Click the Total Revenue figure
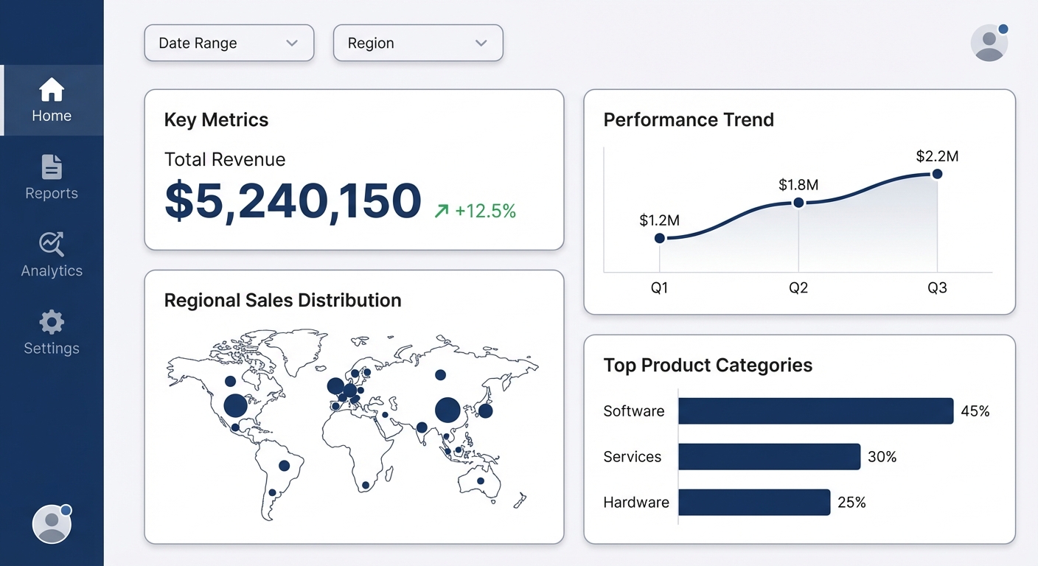 click(x=293, y=200)
